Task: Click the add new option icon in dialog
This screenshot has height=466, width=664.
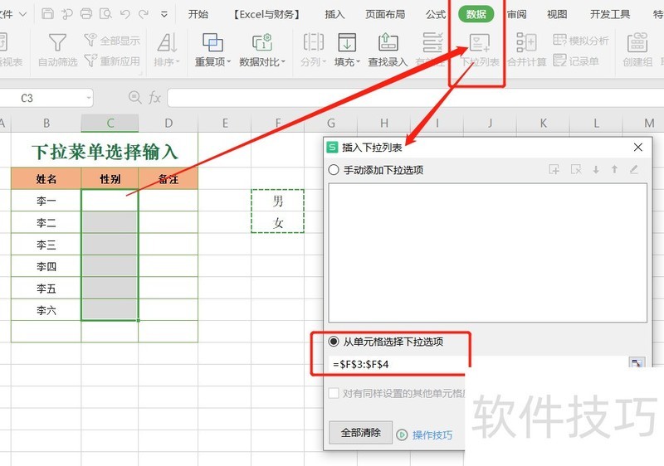Action: tap(554, 170)
